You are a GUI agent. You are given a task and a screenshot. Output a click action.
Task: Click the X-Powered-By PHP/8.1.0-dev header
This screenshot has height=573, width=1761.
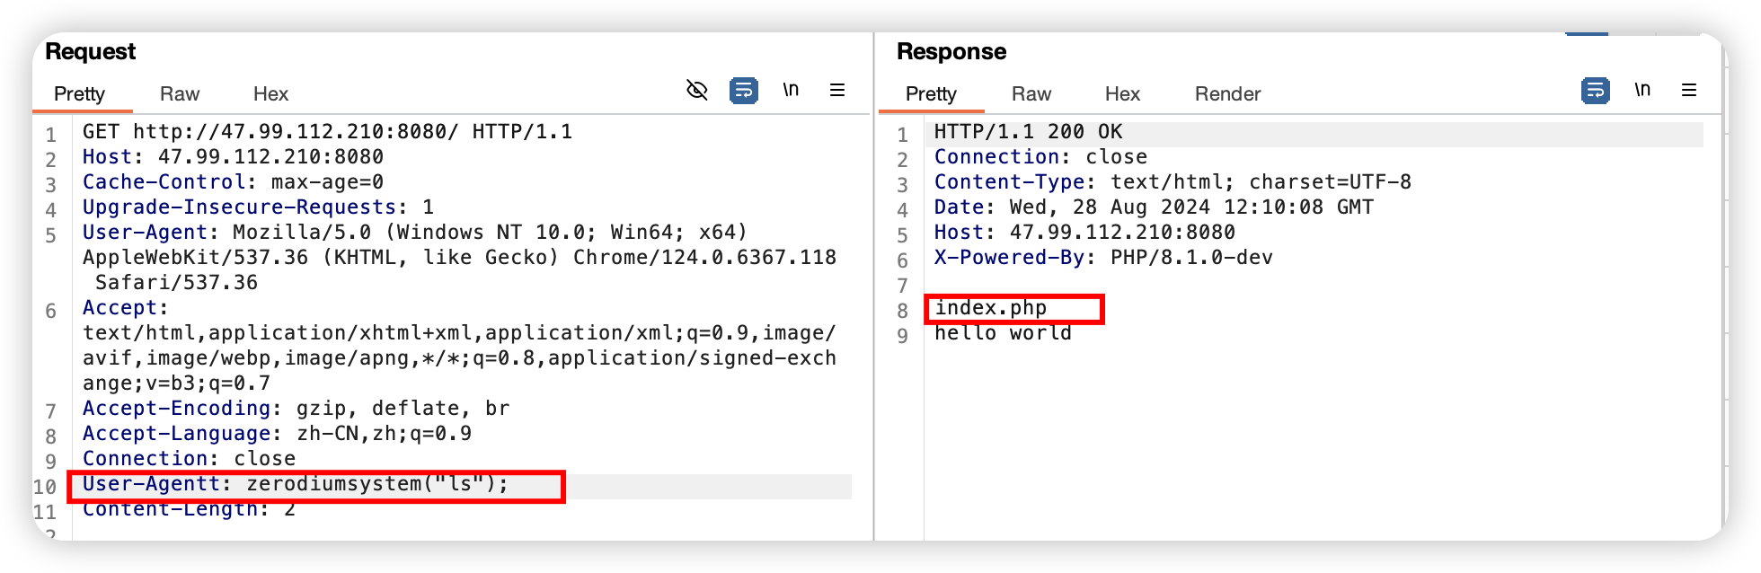point(1103,258)
